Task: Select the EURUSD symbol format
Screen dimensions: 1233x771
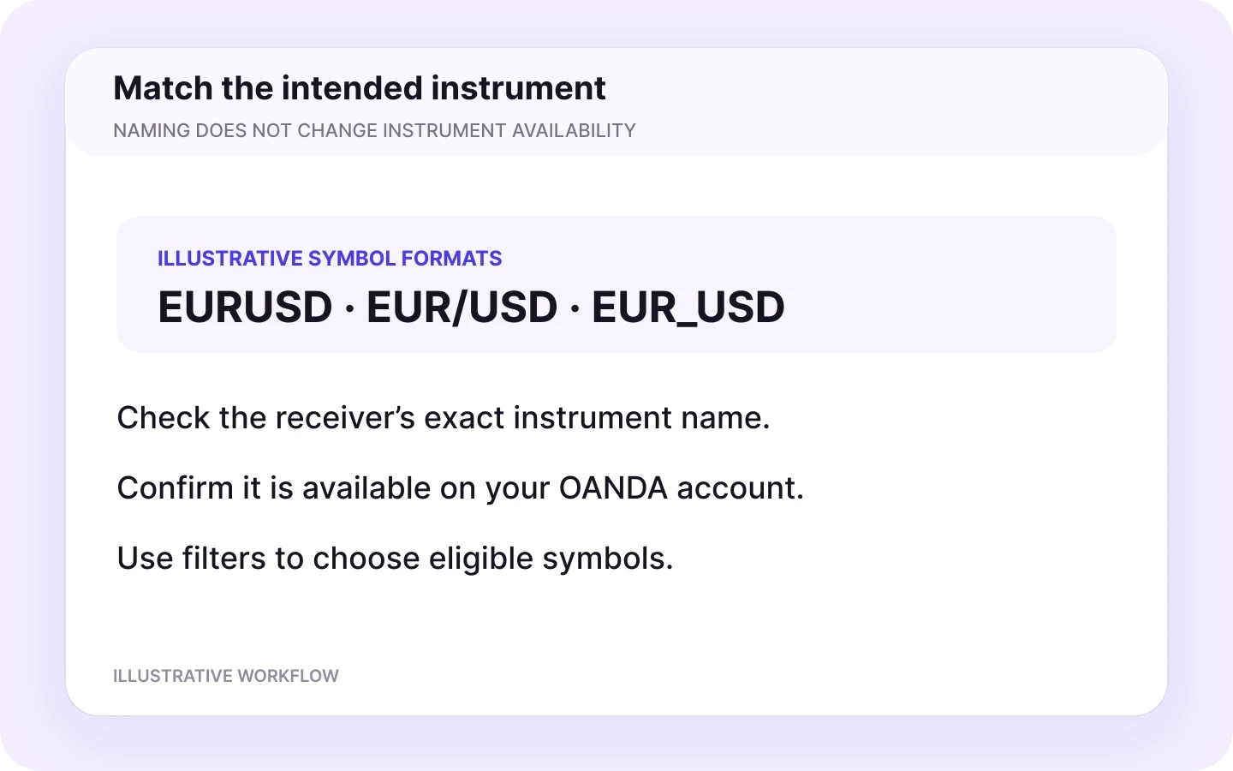Action: [245, 307]
